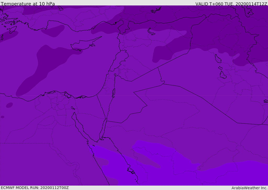Click the 'Temperature at 10 hPa' title text
268x190 pixels.
[x=28, y=4]
